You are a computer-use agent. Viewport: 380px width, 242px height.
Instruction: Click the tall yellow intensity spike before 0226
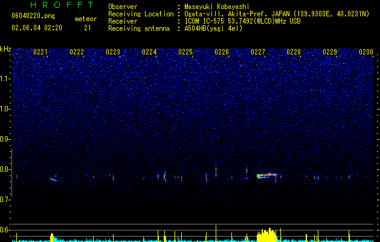coord(216,234)
